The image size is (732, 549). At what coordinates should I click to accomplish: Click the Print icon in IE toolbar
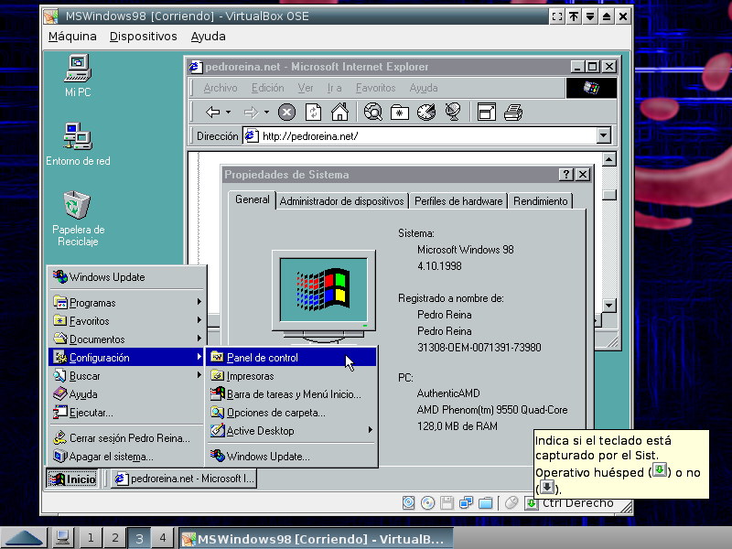(513, 113)
